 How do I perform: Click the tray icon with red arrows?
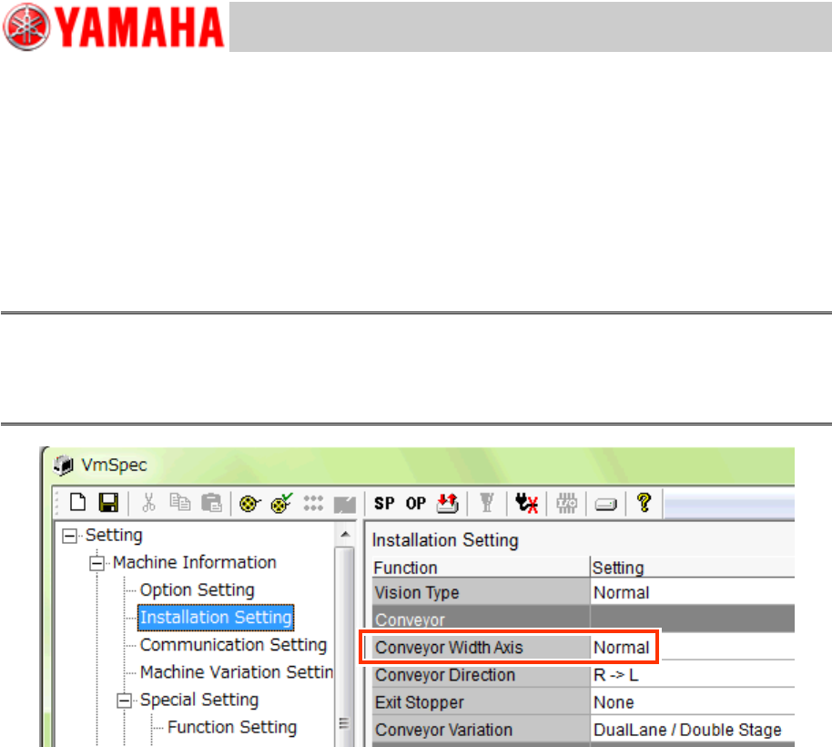pos(447,503)
